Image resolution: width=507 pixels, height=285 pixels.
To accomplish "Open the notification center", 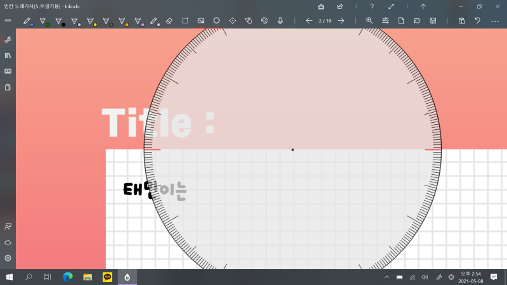I will pos(494,277).
